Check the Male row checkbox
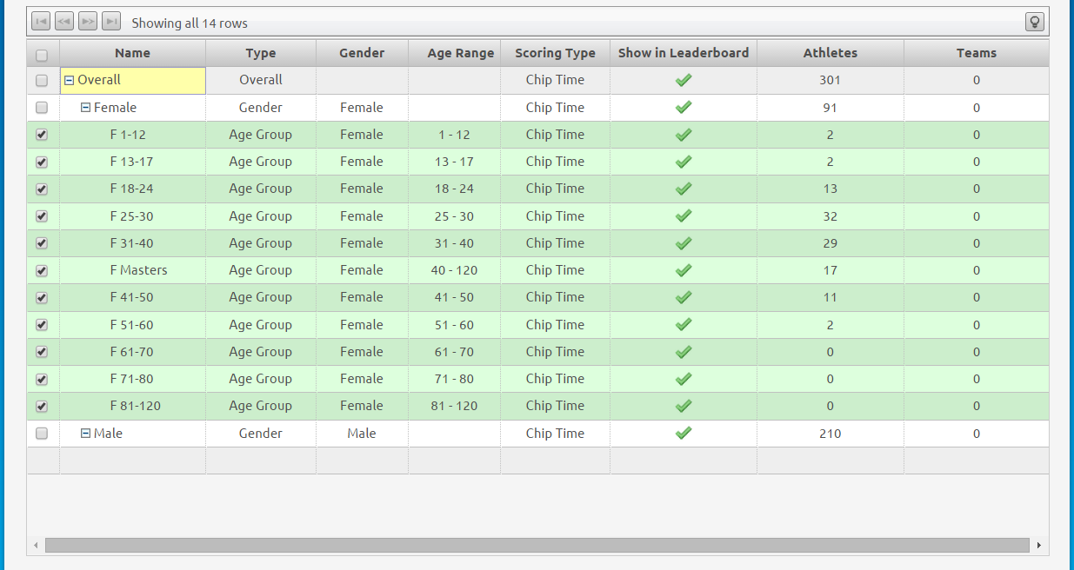 (x=42, y=434)
